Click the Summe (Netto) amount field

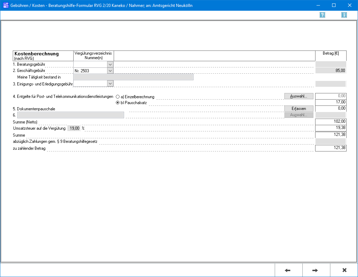pos(331,122)
